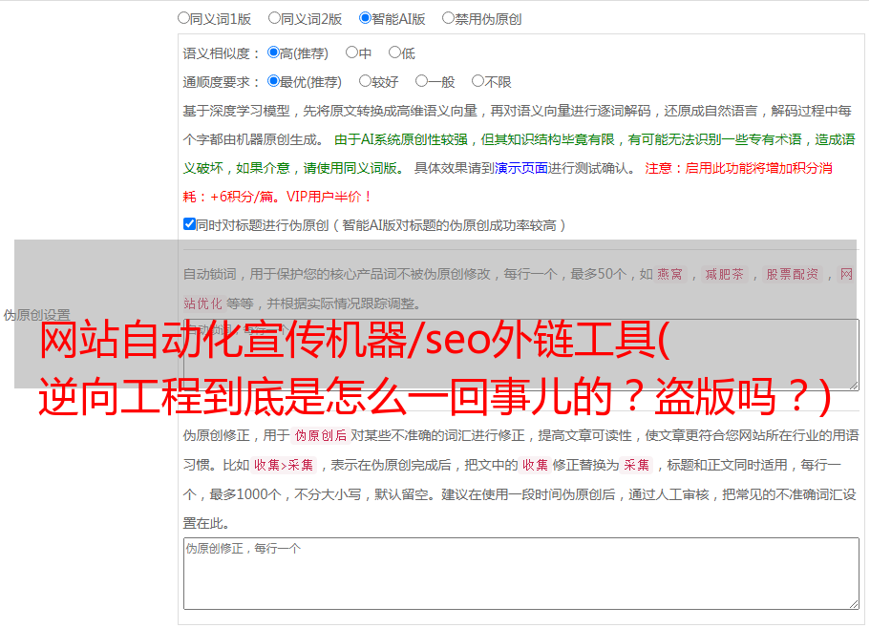Set 通顺度要求 to 不限
Screen dimensions: 870x628
pos(477,81)
